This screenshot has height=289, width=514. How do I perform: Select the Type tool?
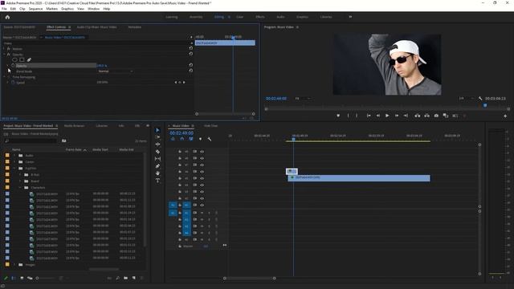pos(157,180)
